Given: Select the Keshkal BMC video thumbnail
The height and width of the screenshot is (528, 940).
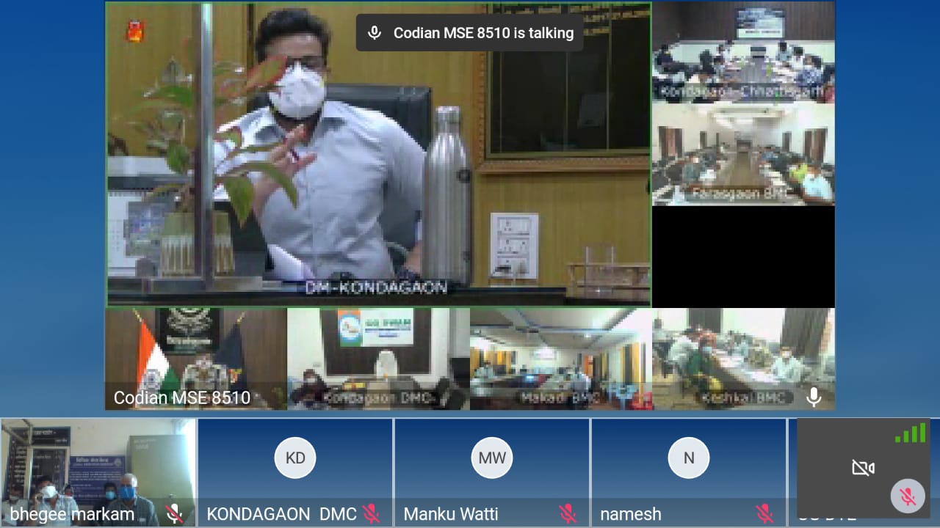Looking at the screenshot, I should [x=743, y=359].
